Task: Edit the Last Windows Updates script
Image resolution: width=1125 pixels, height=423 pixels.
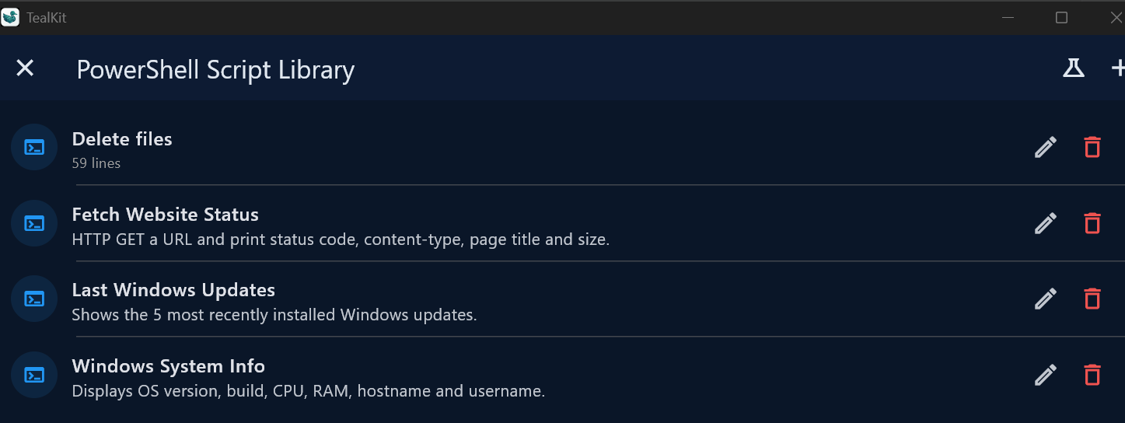Action: (1046, 299)
